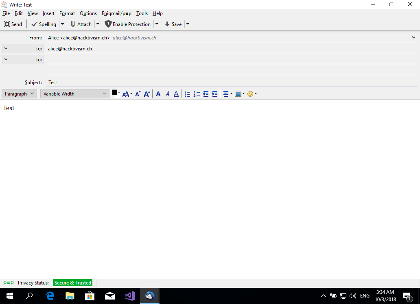Open the View menu
Image resolution: width=420 pixels, height=304 pixels.
click(33, 13)
